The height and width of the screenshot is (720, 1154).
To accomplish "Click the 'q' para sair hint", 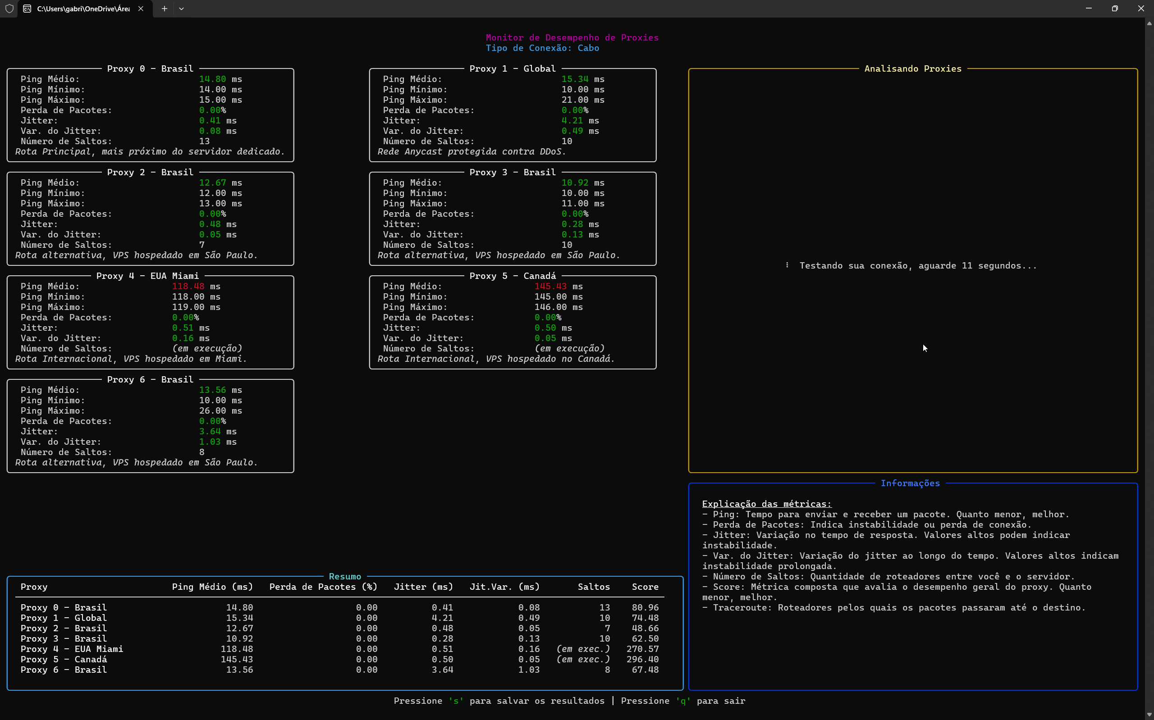I will [683, 701].
